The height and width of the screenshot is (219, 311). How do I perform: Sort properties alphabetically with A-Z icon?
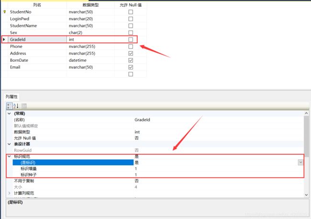coord(16,106)
